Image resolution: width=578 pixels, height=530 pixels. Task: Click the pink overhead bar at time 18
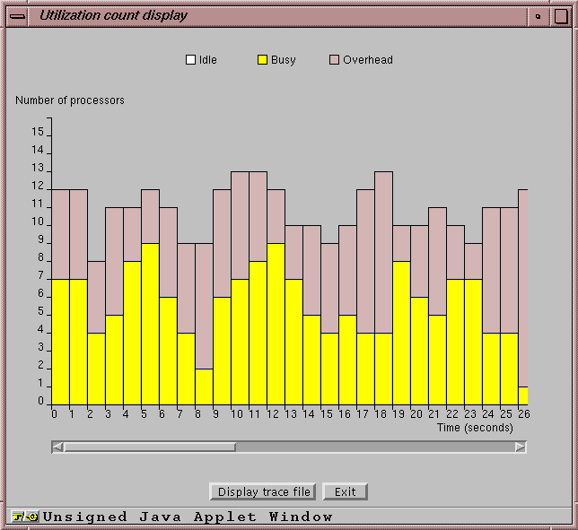coord(383,252)
